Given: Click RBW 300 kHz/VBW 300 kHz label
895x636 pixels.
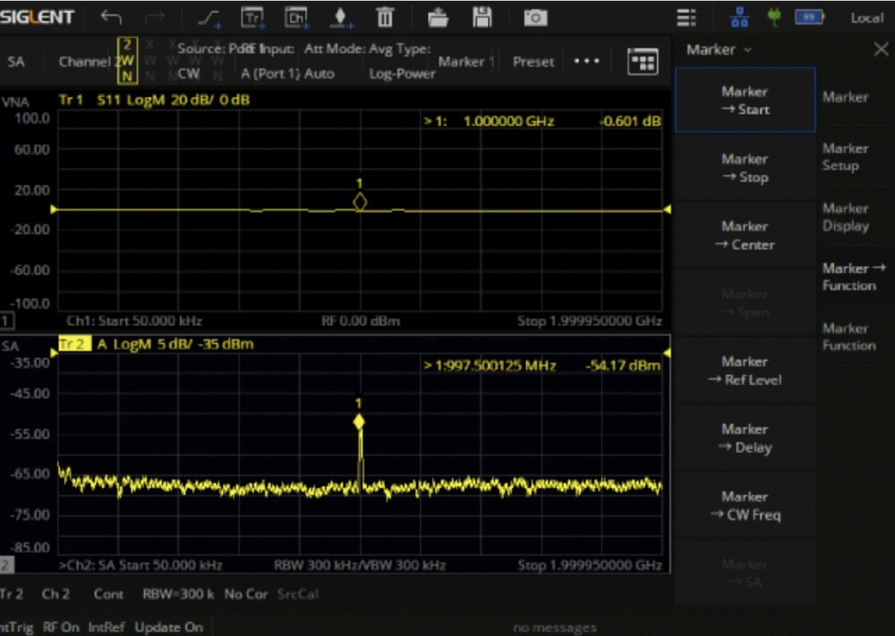Looking at the screenshot, I should point(360,566).
